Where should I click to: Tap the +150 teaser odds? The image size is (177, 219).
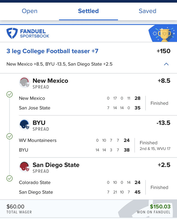(x=163, y=51)
